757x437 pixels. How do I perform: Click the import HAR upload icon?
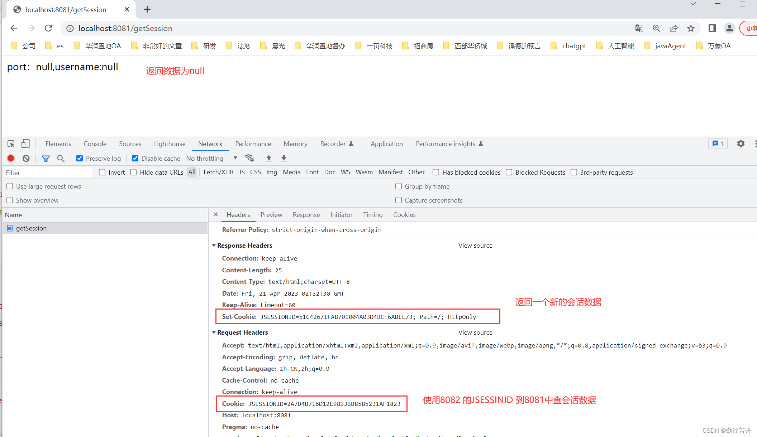pyautogui.click(x=269, y=158)
